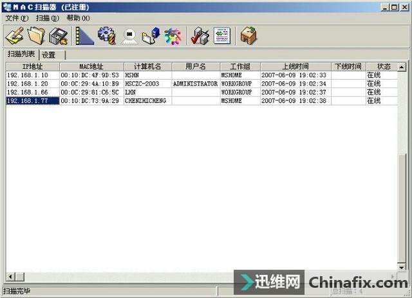Click the green list document icon
This screenshot has height=298, width=412.
click(x=222, y=35)
